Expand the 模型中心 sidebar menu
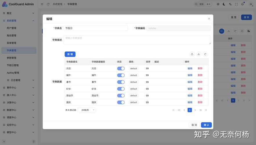Screen dimensions: 256x145 click(19, 132)
